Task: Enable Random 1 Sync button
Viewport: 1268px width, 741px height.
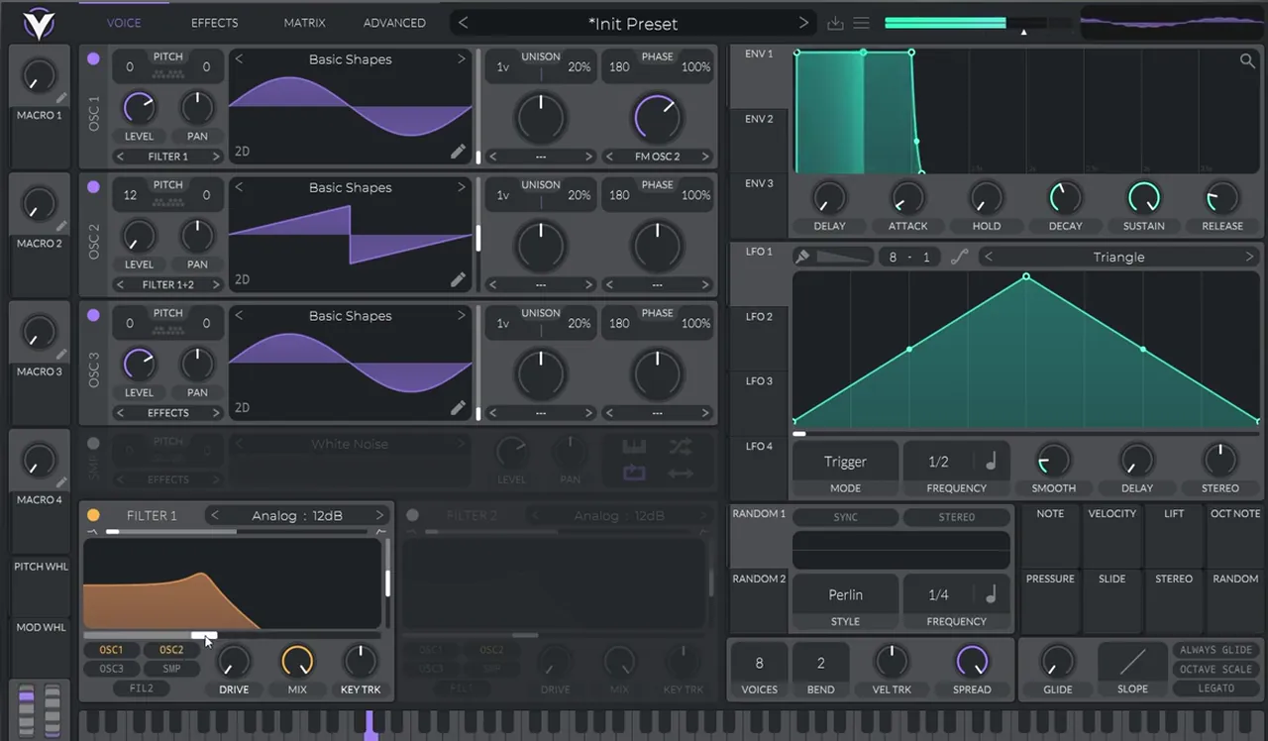Action: point(845,517)
